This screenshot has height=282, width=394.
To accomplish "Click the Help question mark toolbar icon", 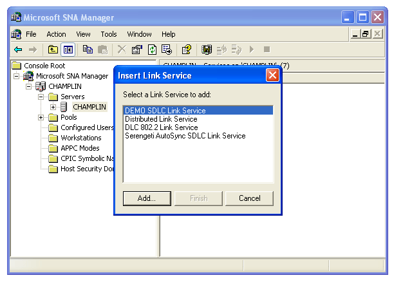I will coord(187,50).
